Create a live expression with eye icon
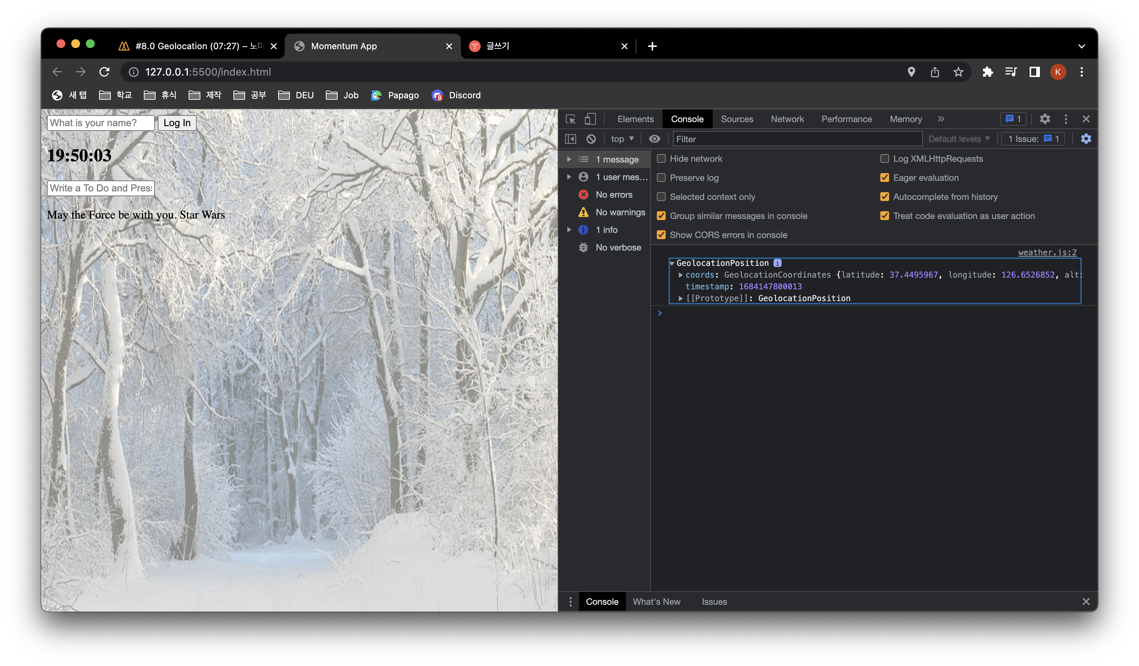The width and height of the screenshot is (1139, 666). tap(654, 139)
